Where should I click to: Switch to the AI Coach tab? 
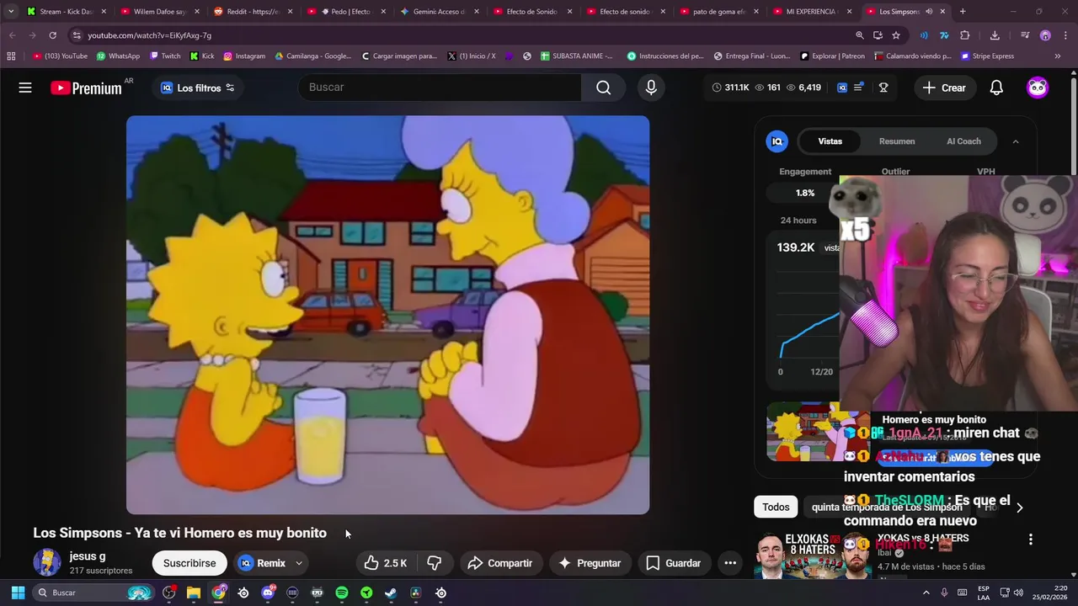click(963, 141)
